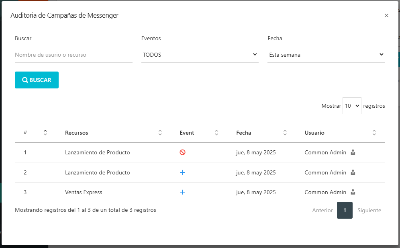Click the Siguiente pagination link

tap(369, 210)
